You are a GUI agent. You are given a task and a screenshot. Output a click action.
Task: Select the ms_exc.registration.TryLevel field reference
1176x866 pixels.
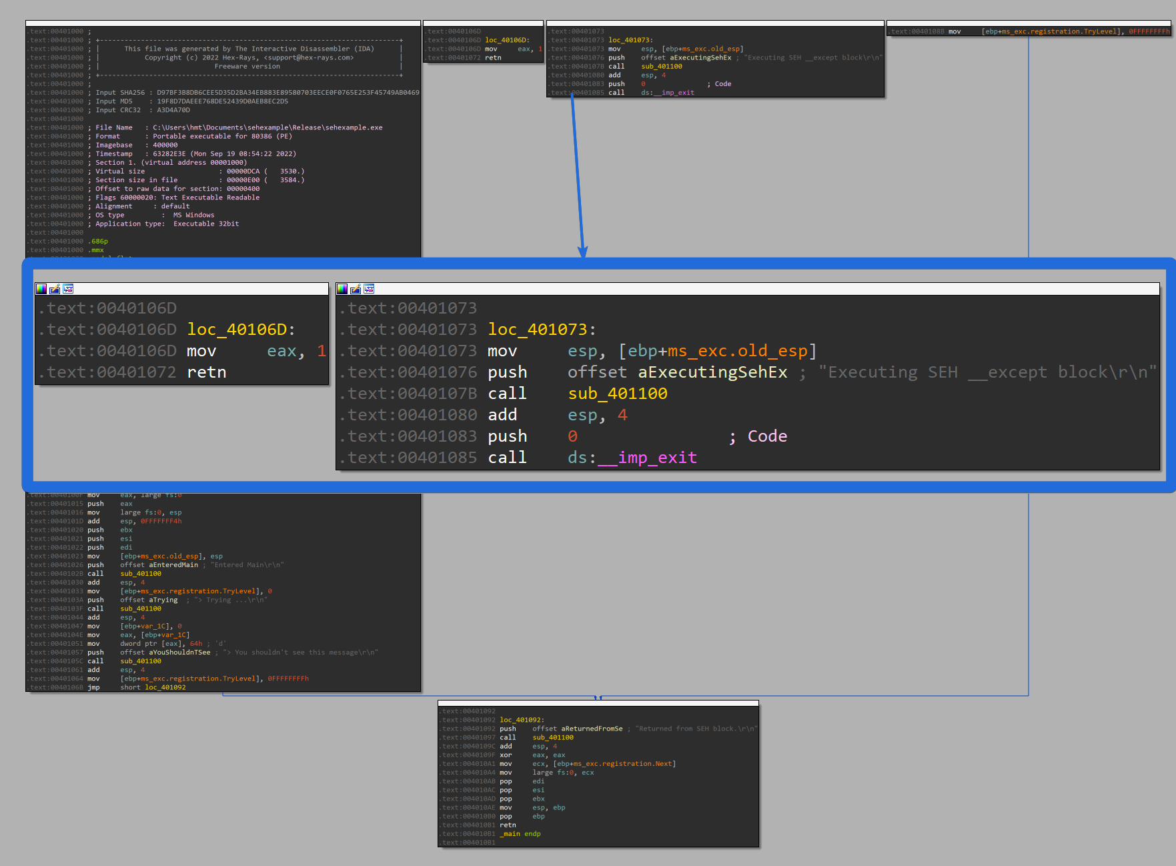pyautogui.click(x=199, y=590)
